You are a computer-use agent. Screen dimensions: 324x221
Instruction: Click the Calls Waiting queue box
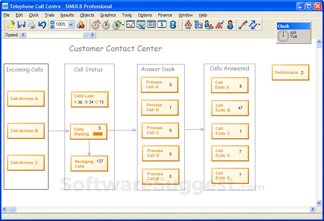[x=88, y=131]
